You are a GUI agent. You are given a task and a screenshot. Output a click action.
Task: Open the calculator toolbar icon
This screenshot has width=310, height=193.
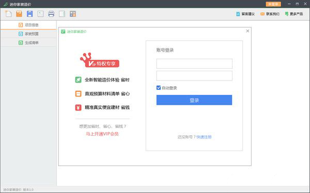tap(73, 14)
